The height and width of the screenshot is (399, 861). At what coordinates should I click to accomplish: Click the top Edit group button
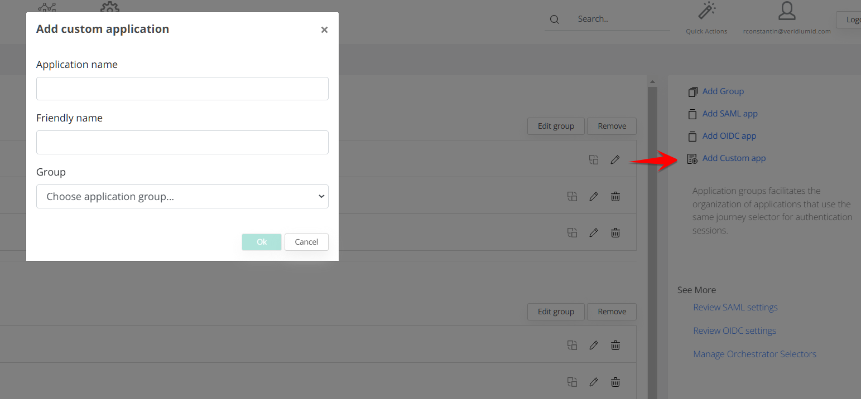556,126
